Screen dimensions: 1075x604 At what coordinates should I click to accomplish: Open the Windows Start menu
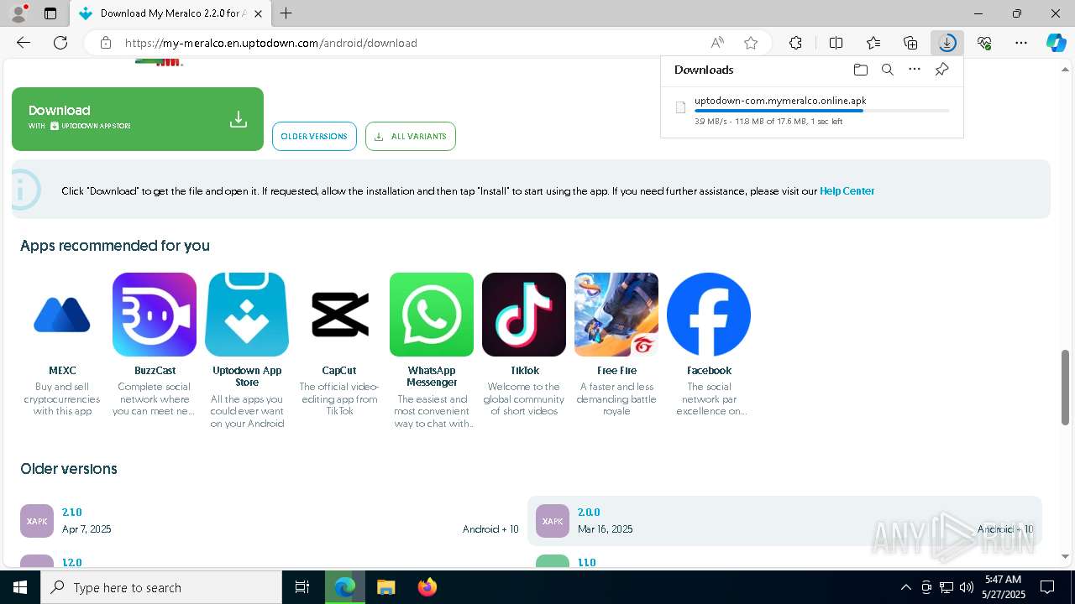click(20, 587)
